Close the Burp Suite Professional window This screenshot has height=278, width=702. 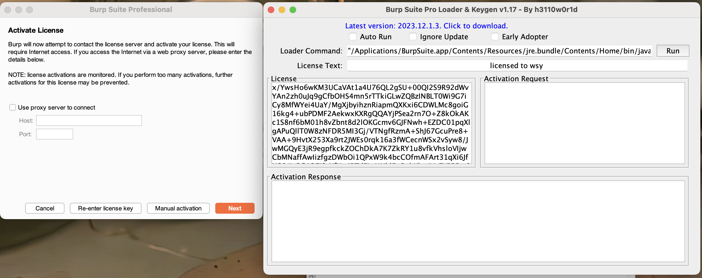point(8,10)
